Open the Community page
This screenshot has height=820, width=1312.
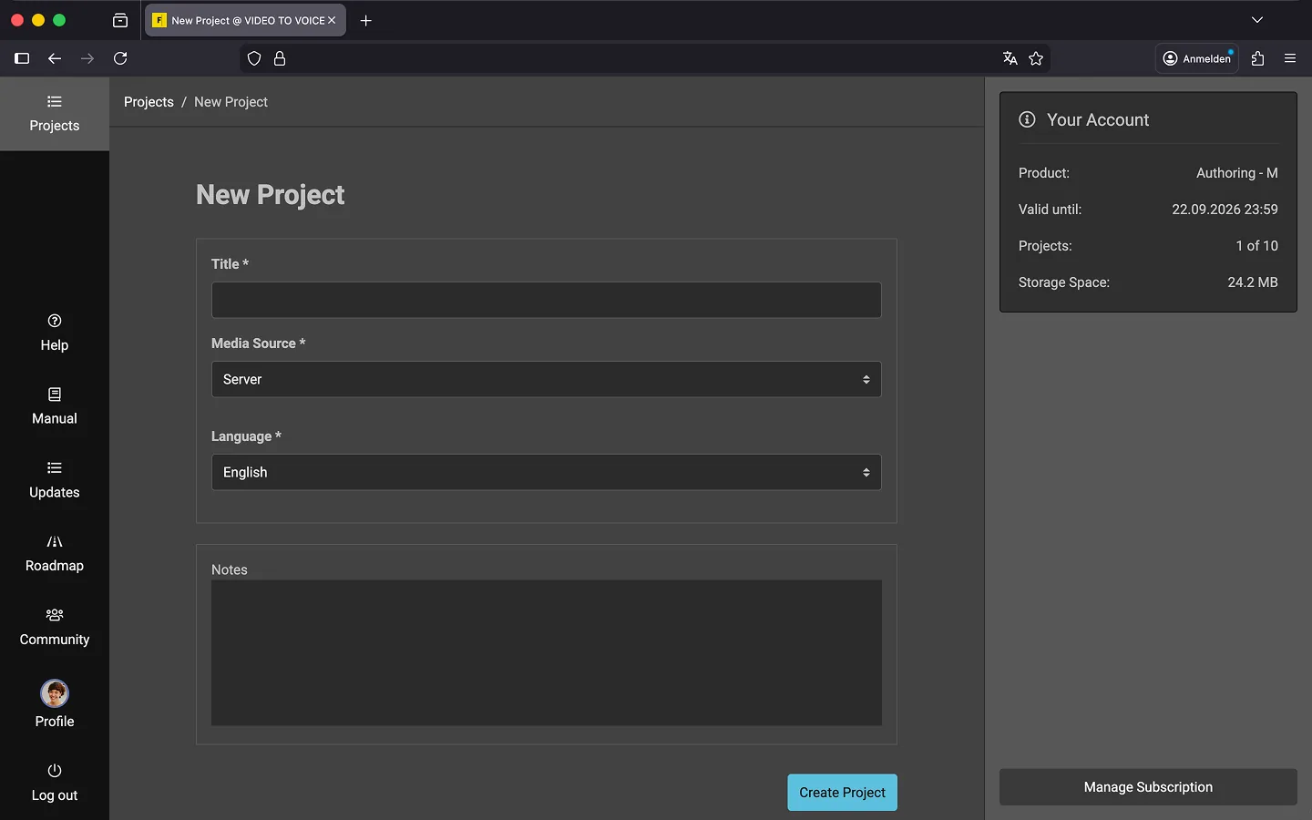coord(55,627)
